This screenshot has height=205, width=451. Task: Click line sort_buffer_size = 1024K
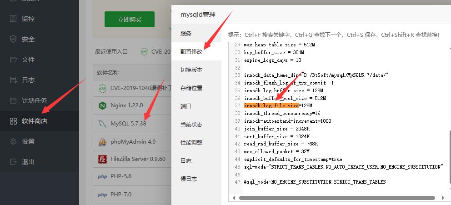277,136
